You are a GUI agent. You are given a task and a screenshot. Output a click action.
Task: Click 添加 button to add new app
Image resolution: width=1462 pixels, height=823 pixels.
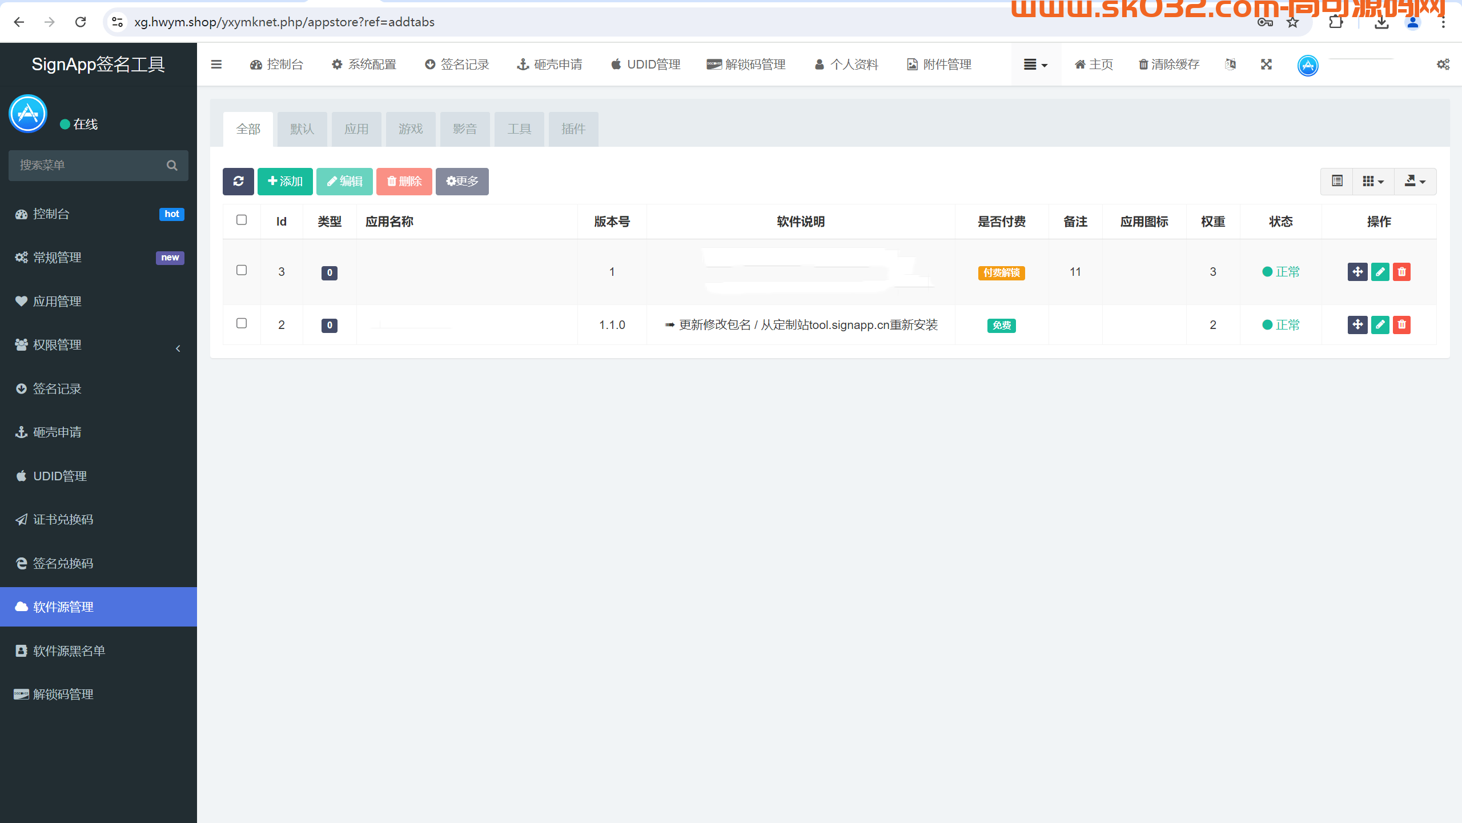click(x=286, y=180)
